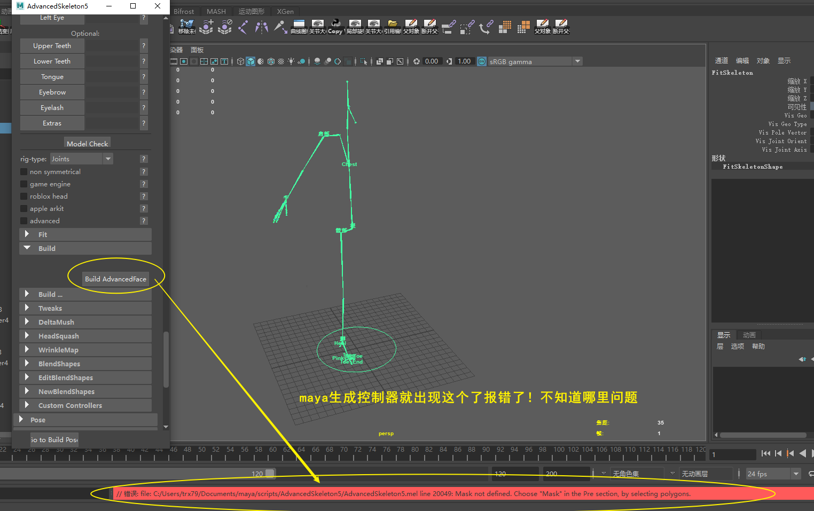The width and height of the screenshot is (814, 511).
Task: Click the help question mark beside Eyelash
Action: click(x=144, y=107)
